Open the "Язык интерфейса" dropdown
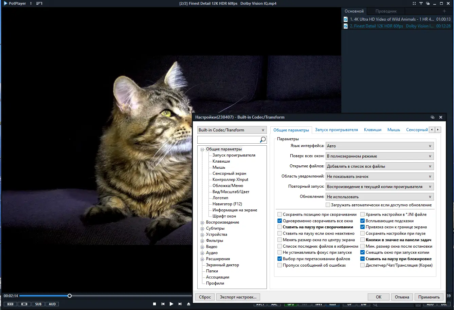 (x=380, y=146)
